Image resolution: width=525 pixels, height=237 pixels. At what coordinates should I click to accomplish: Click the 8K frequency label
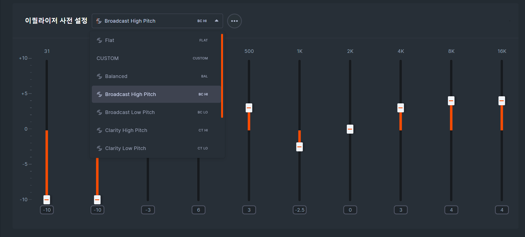coord(451,51)
